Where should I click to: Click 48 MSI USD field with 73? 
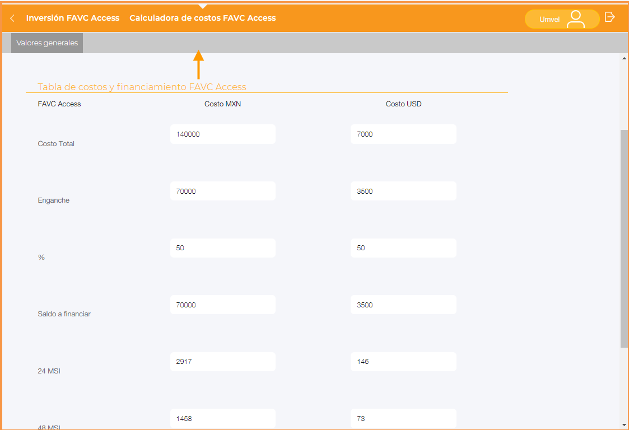(x=403, y=418)
